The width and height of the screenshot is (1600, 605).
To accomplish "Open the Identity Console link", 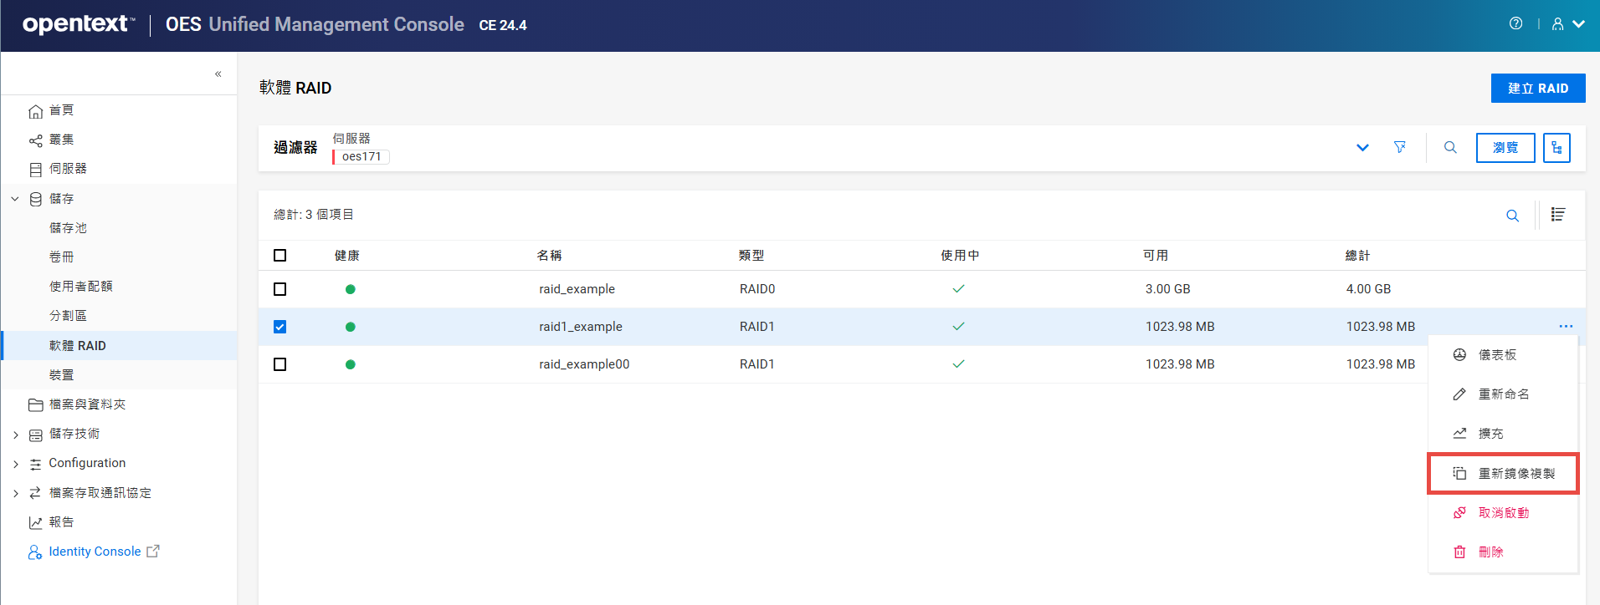I will point(95,552).
